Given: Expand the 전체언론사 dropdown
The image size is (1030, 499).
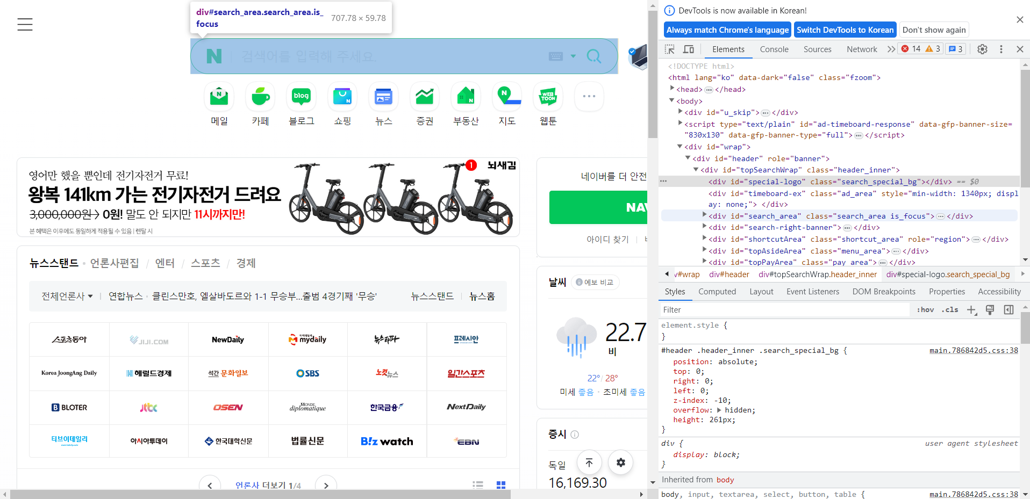Looking at the screenshot, I should tap(67, 296).
